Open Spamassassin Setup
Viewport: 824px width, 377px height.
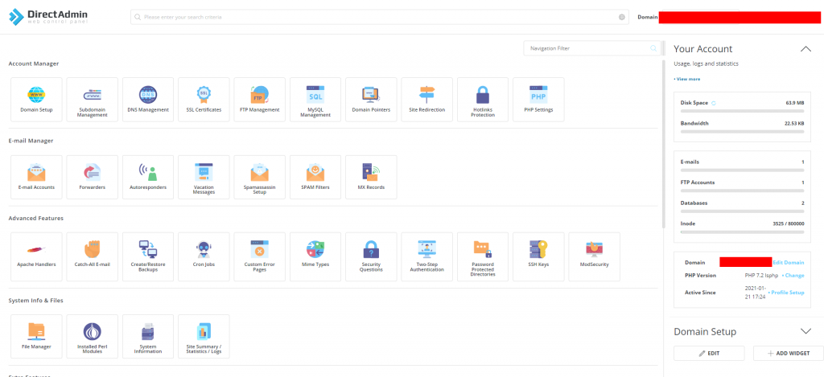(x=260, y=177)
